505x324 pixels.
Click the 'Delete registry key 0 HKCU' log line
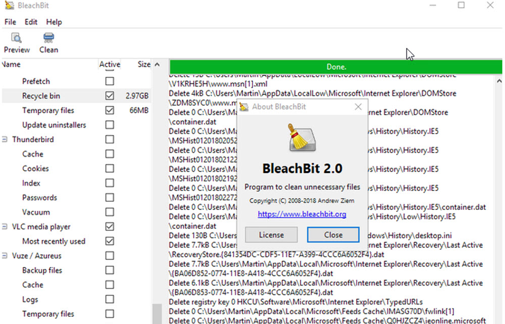(x=295, y=302)
